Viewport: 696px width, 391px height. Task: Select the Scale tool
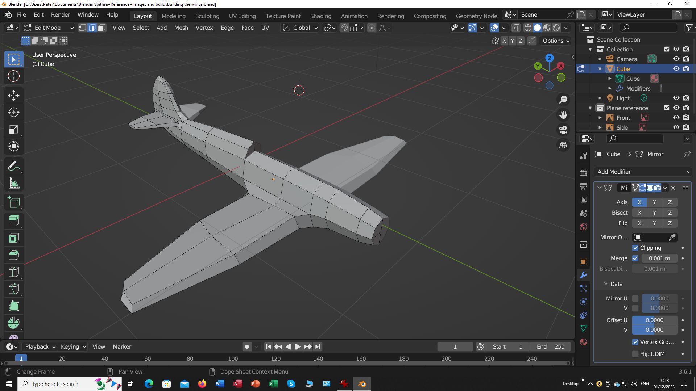[14, 130]
